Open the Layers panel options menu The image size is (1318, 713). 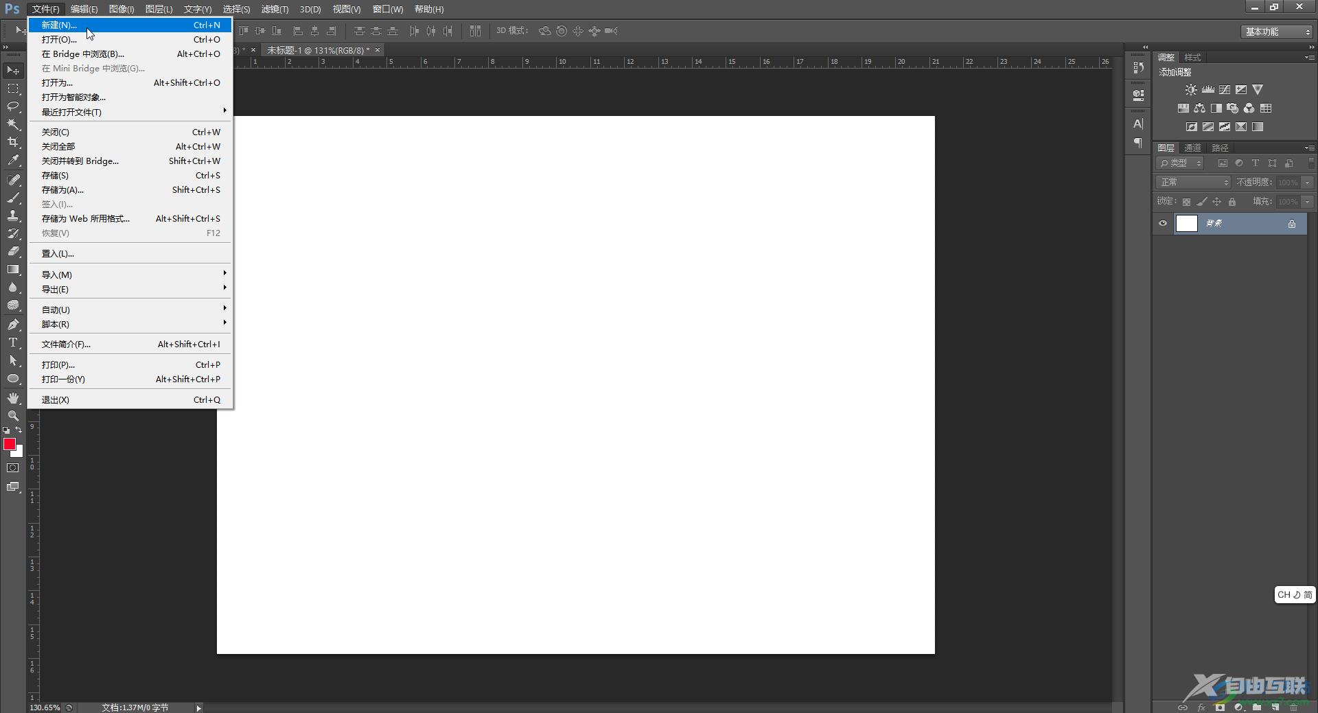[1309, 148]
